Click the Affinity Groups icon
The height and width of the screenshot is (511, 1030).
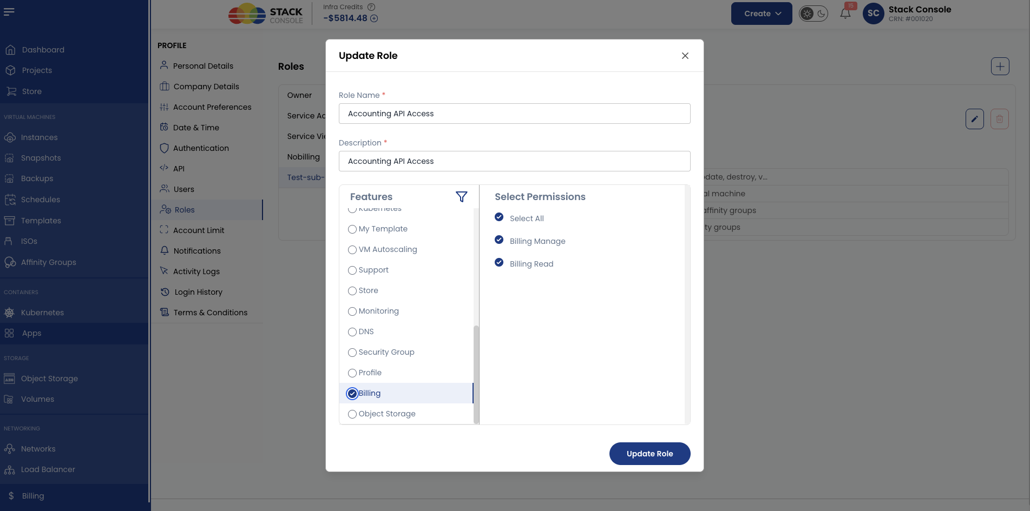[10, 262]
